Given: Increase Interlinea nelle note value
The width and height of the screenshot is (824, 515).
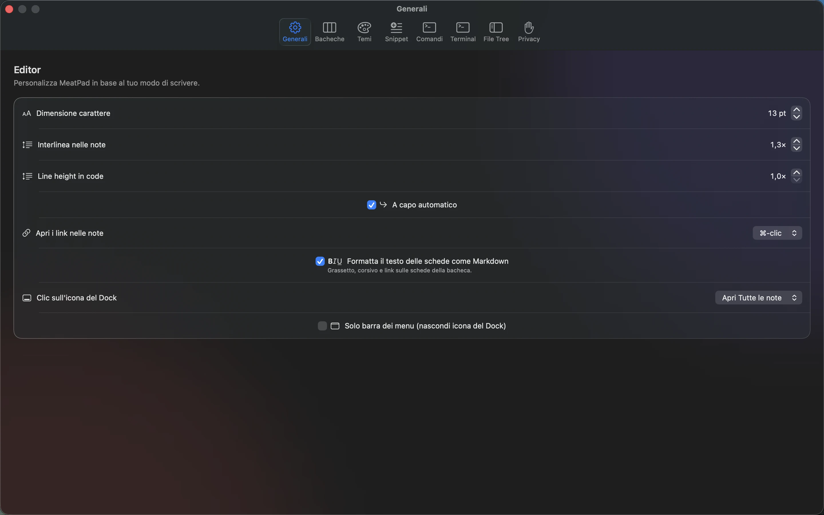Looking at the screenshot, I should (797, 141).
